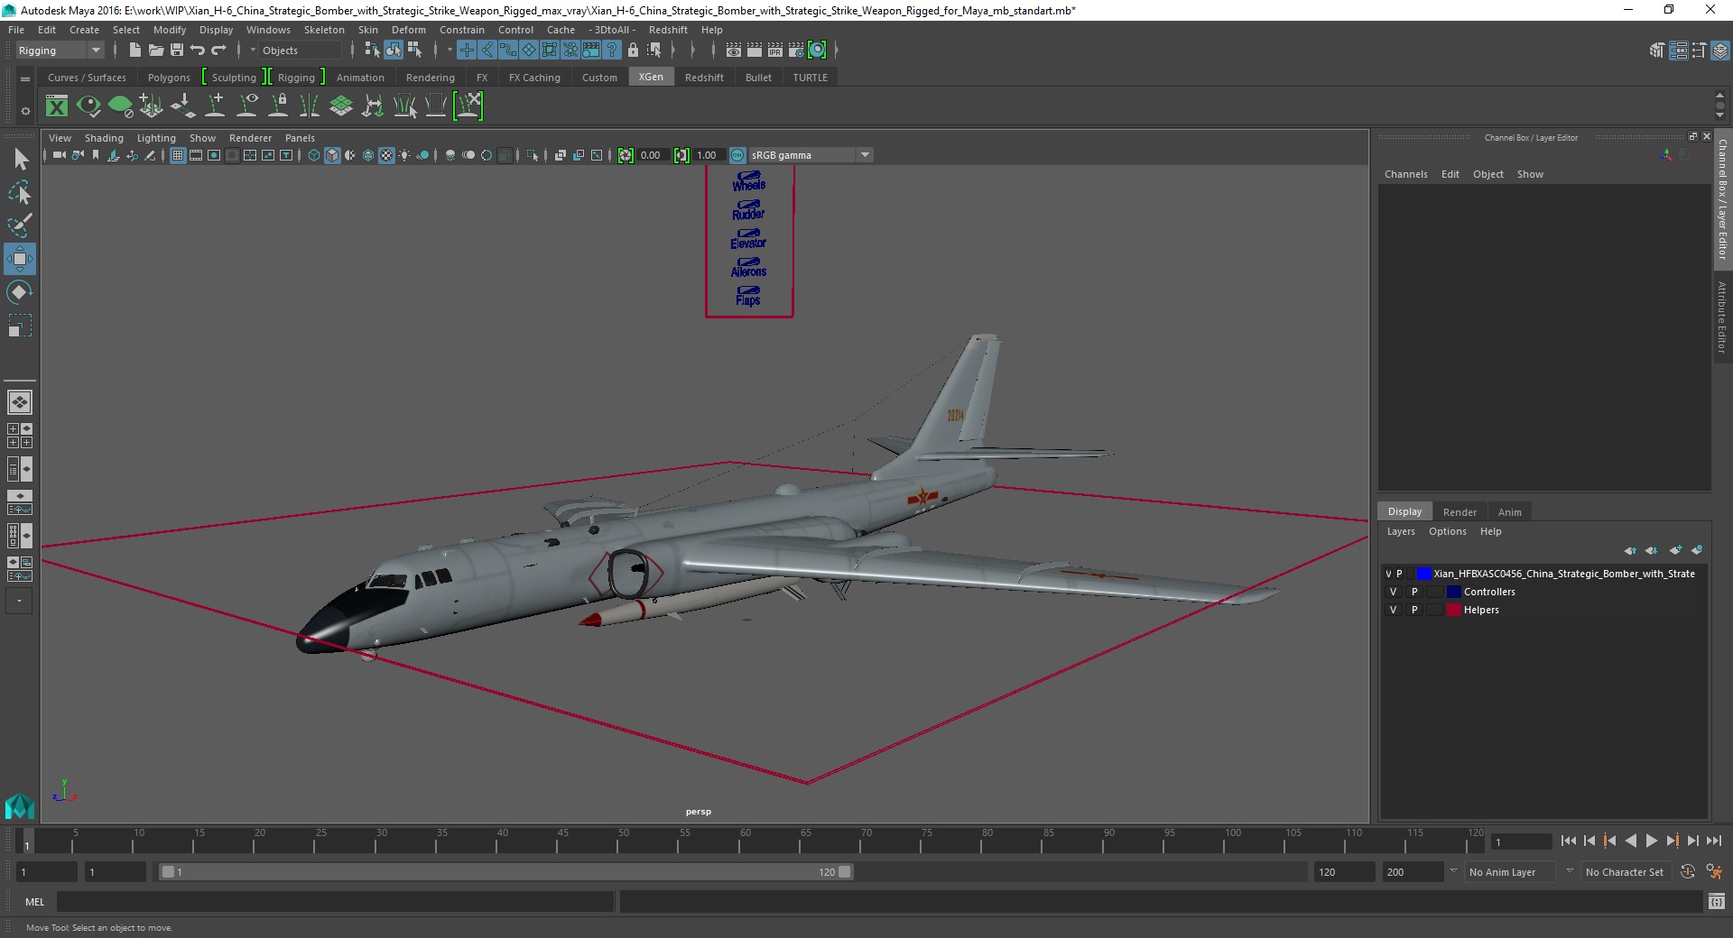Screen dimensions: 1733x938
Task: Open a scene with folder icon
Action: pyautogui.click(x=155, y=51)
